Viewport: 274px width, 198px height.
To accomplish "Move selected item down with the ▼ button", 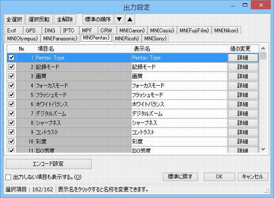I will click(x=119, y=19).
